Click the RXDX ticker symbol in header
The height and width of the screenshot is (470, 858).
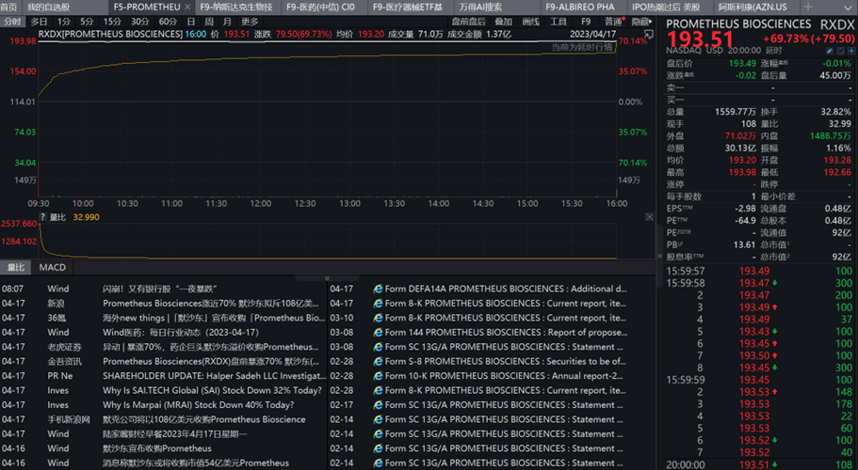pos(837,24)
